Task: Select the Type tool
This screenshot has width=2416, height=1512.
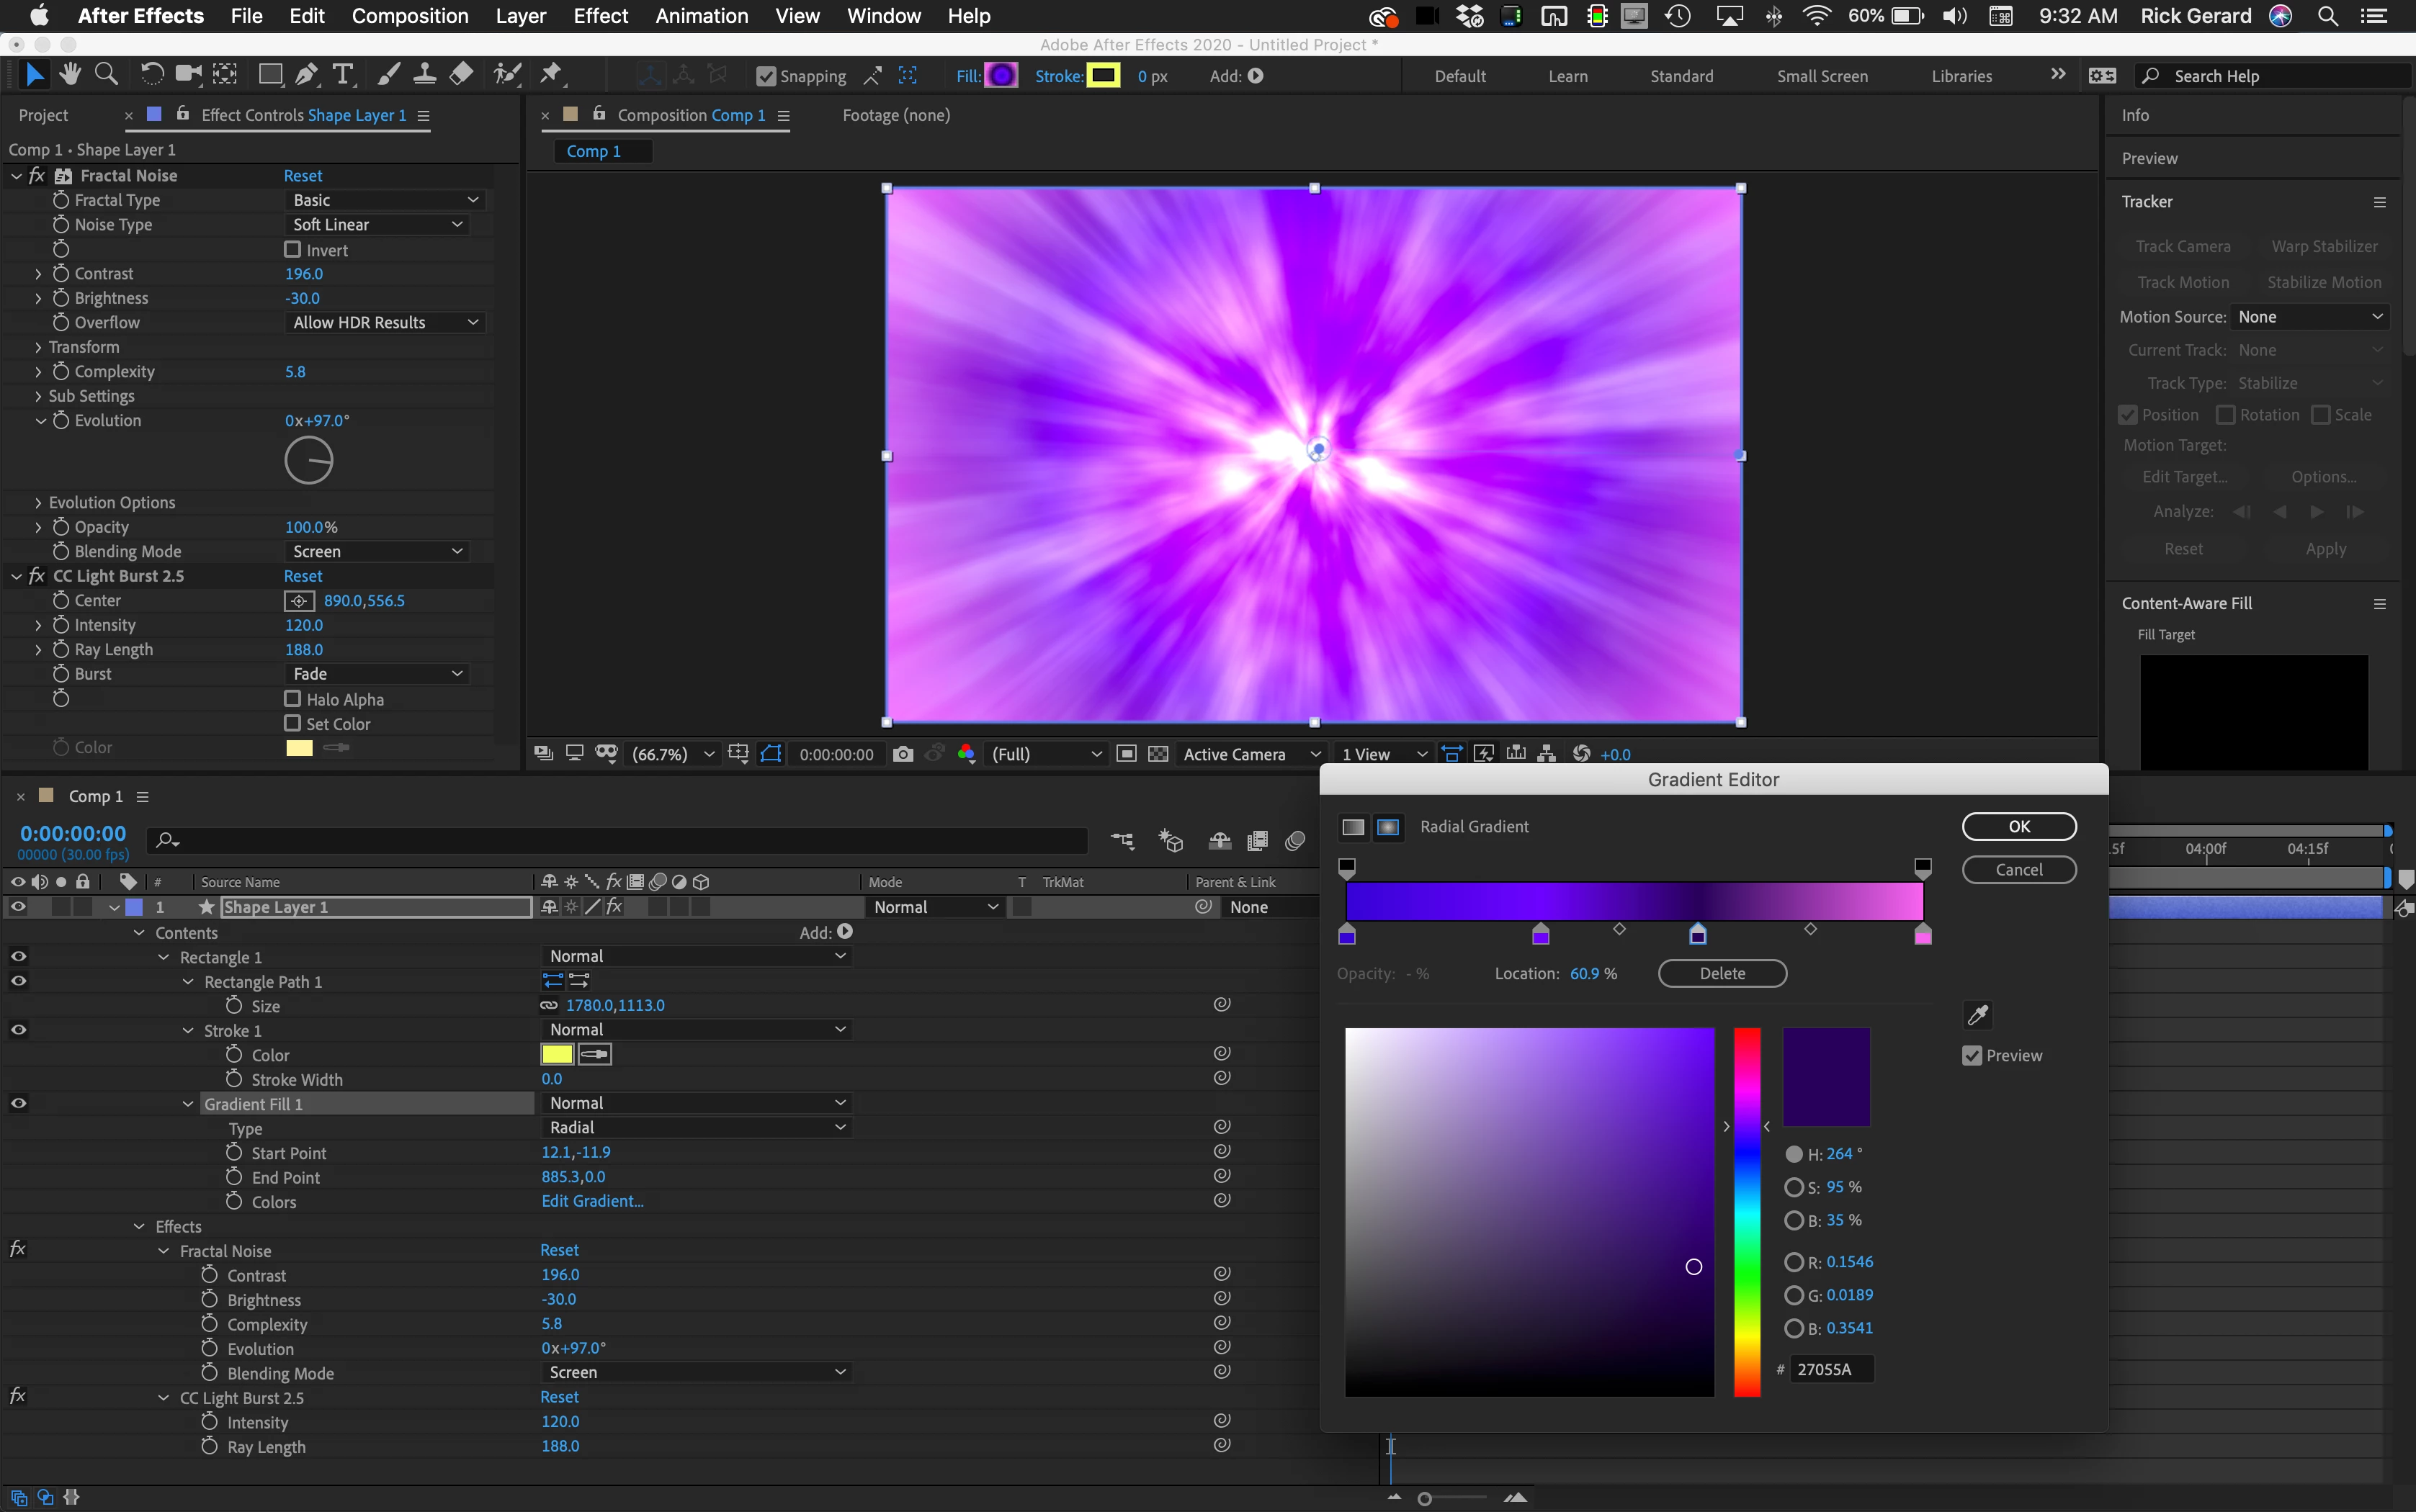Action: point(343,74)
